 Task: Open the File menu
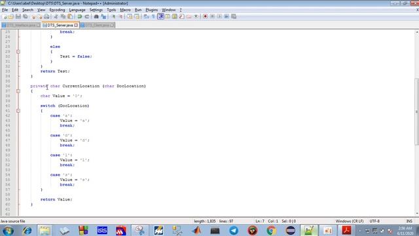pyautogui.click(x=5, y=10)
